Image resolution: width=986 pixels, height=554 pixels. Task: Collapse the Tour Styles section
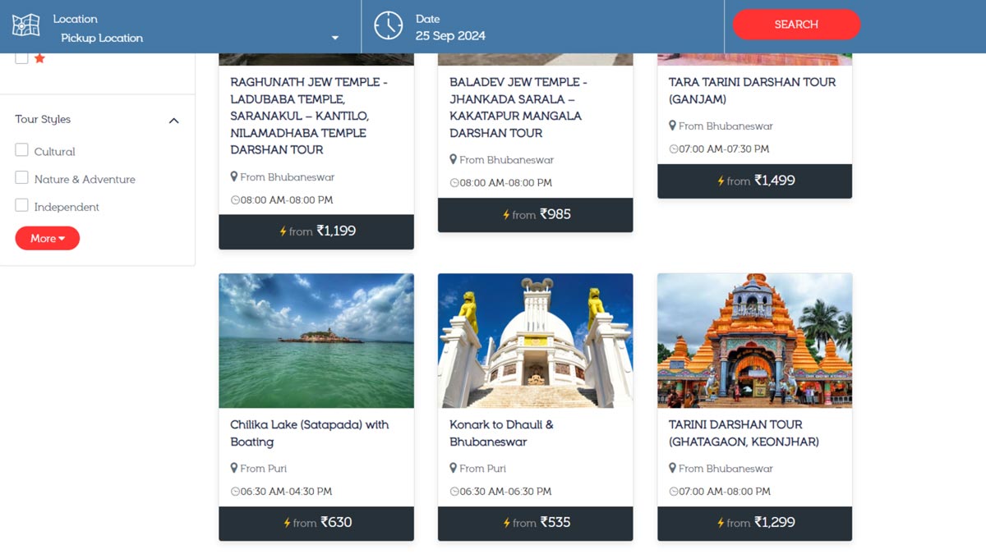[173, 120]
